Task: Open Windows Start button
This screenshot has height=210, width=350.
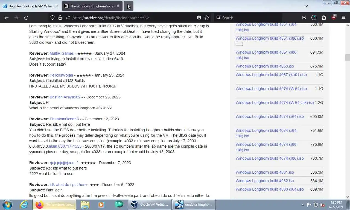Action: [7, 205]
